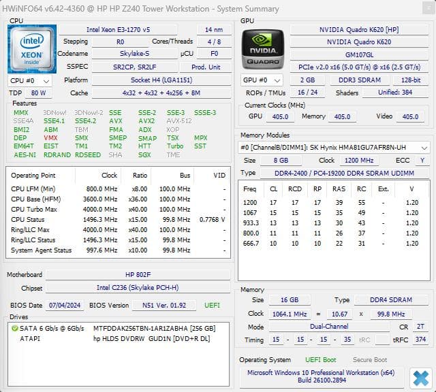This screenshot has height=392, width=436.
Task: Select the 1067 frequency timing row
Action: point(333,213)
